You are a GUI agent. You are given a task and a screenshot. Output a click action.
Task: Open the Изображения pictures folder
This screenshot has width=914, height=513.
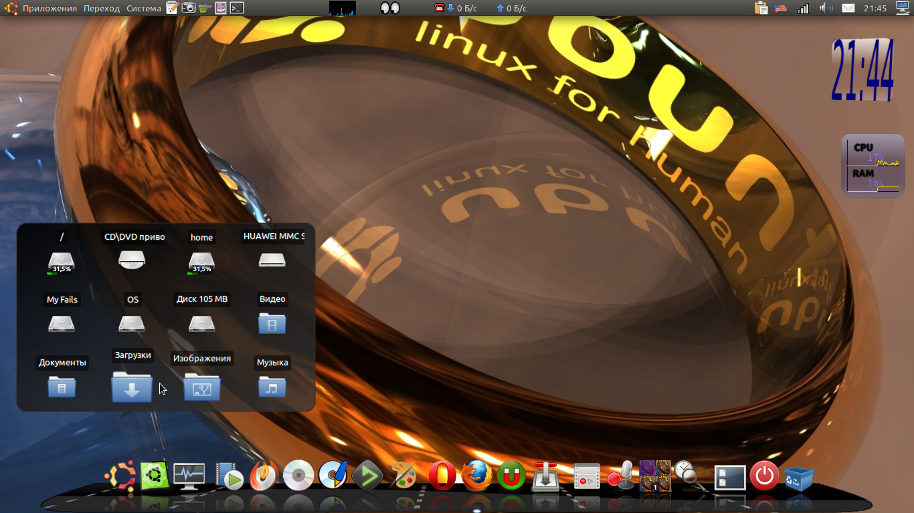(x=201, y=387)
